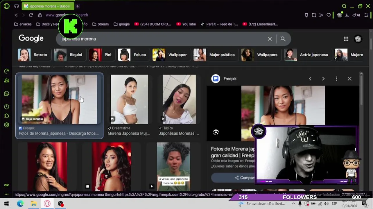Open Microsoft Edge from taskbar
The width and height of the screenshot is (373, 209).
click(20, 204)
